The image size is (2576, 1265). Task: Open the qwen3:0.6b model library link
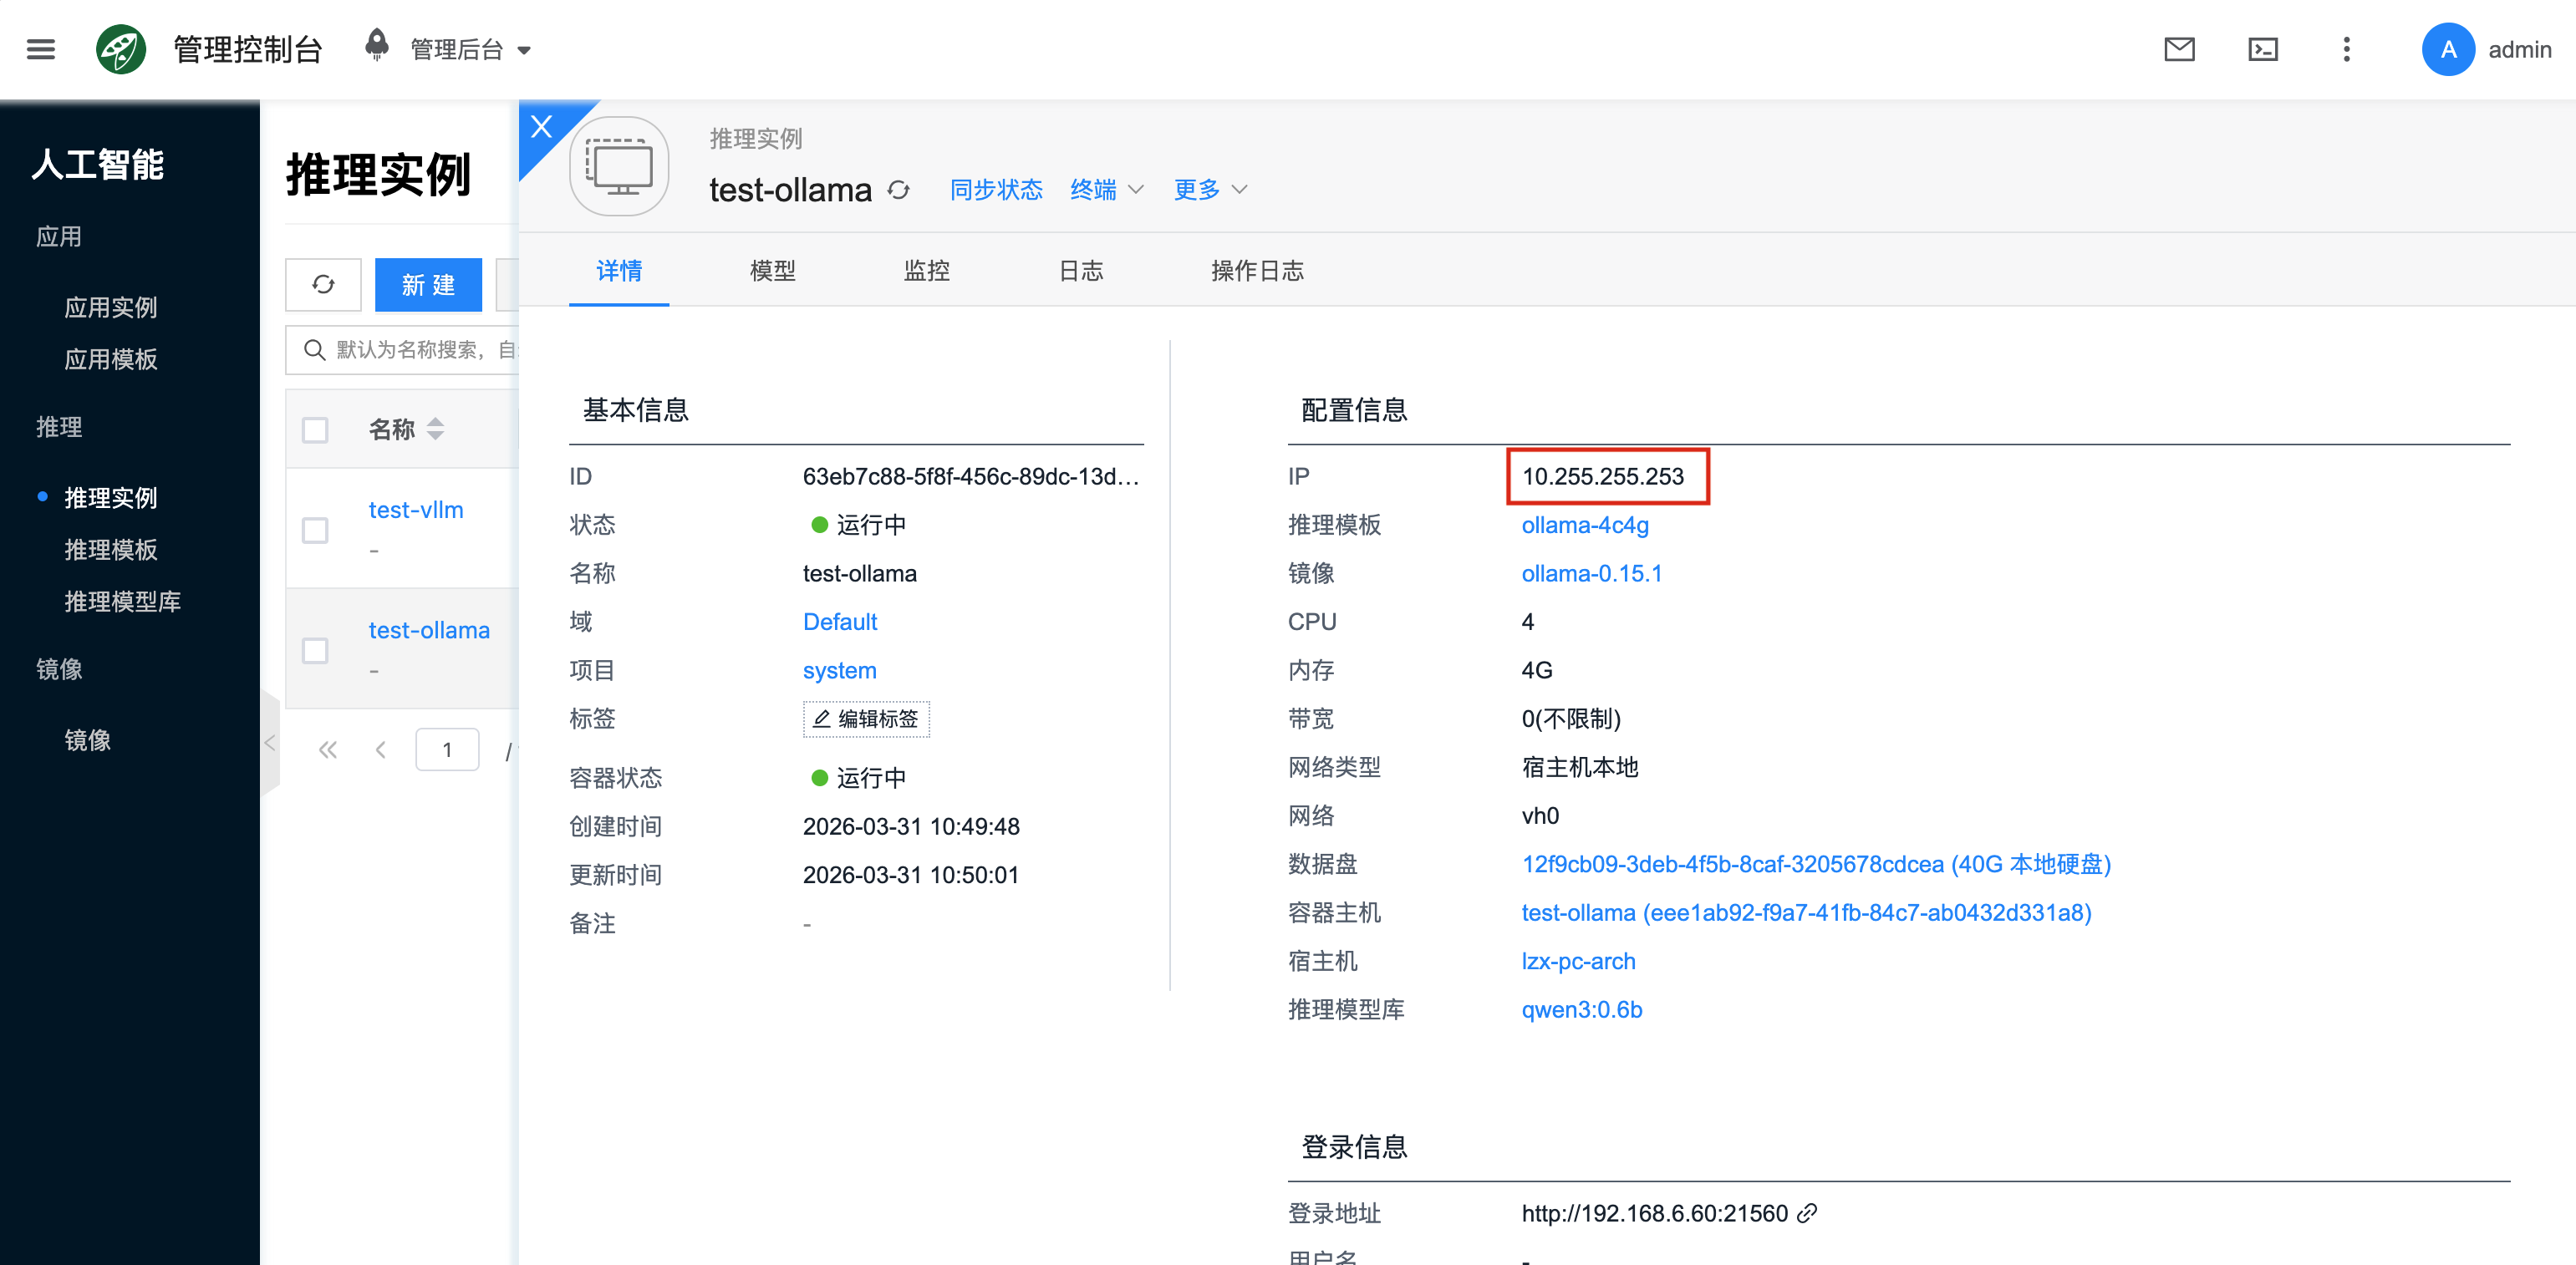[x=1581, y=1009]
